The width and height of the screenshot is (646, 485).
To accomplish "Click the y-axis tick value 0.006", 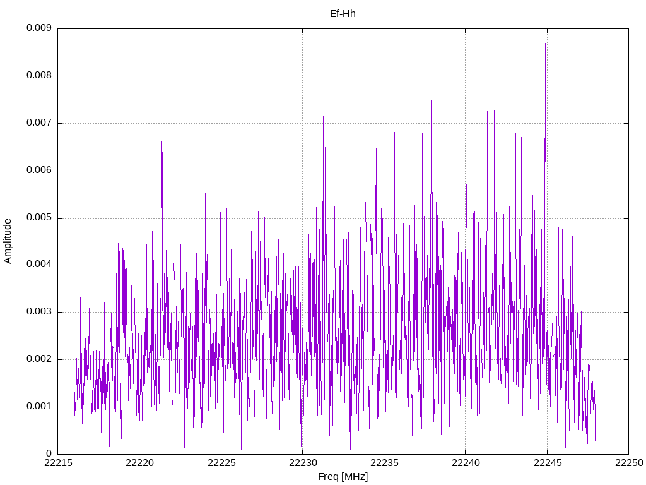I will click(39, 171).
